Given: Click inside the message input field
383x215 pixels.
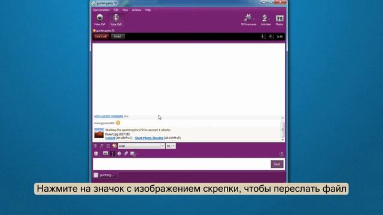Looking at the screenshot, I should click(181, 164).
